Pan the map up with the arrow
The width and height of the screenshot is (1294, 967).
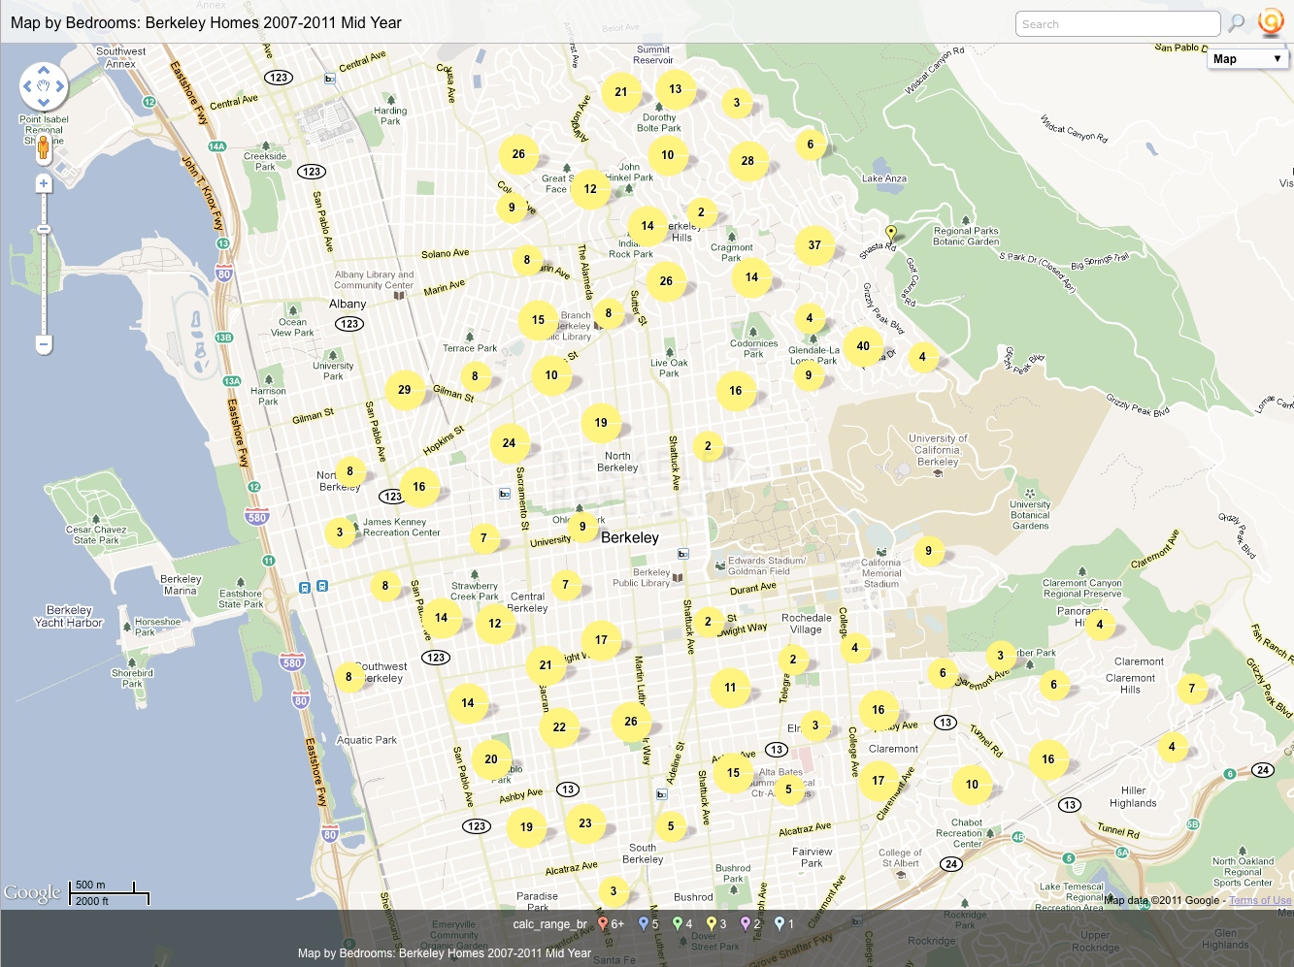click(44, 71)
